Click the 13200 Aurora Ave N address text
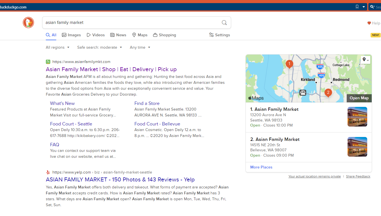This screenshot has height=216, width=381. [x=268, y=115]
